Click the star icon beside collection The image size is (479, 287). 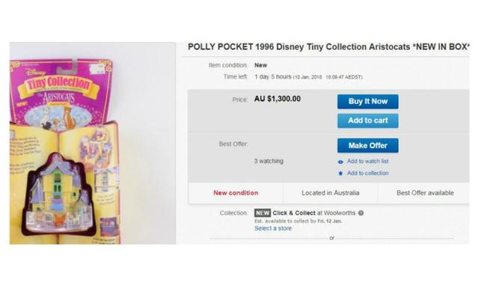[341, 173]
